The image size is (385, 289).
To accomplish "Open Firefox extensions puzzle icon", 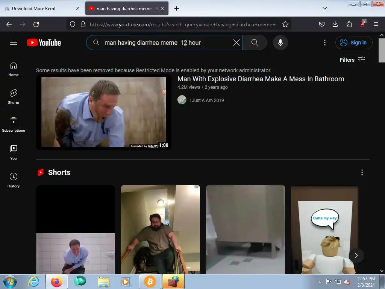I will click(349, 24).
